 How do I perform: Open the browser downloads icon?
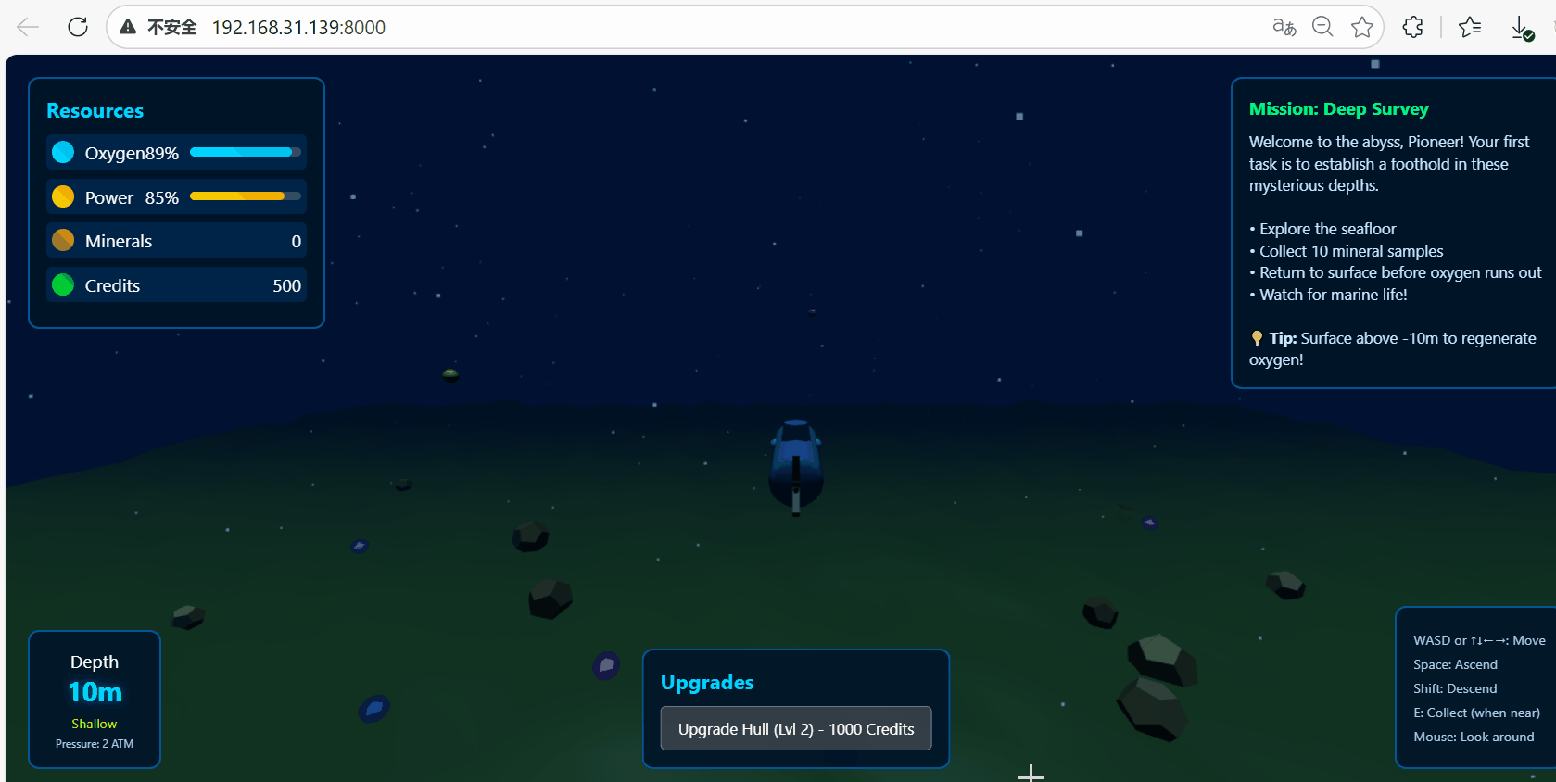point(1522,28)
